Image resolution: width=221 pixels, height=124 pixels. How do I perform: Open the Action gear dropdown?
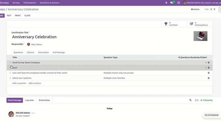(195, 9)
